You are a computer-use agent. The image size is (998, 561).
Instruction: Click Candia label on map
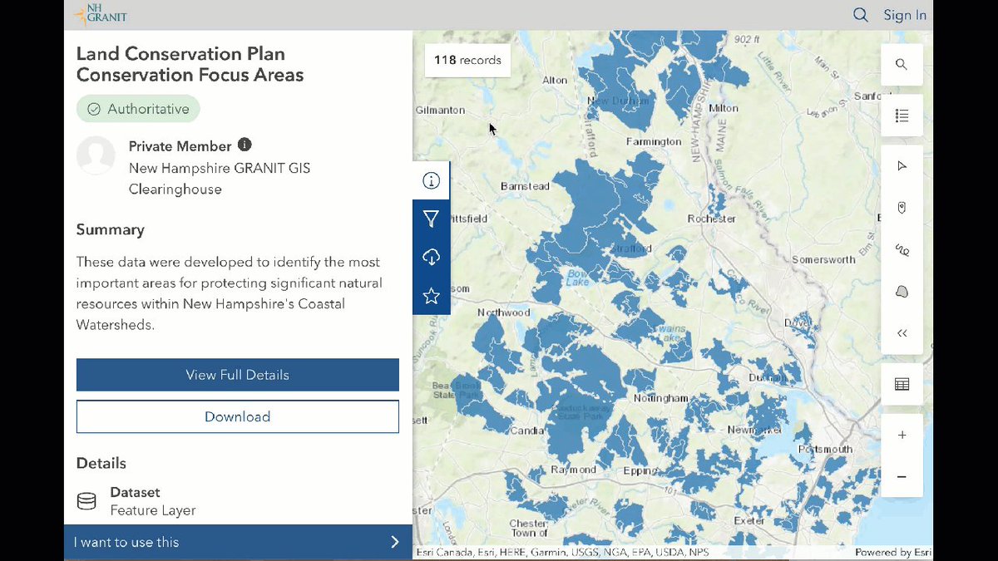tap(529, 431)
